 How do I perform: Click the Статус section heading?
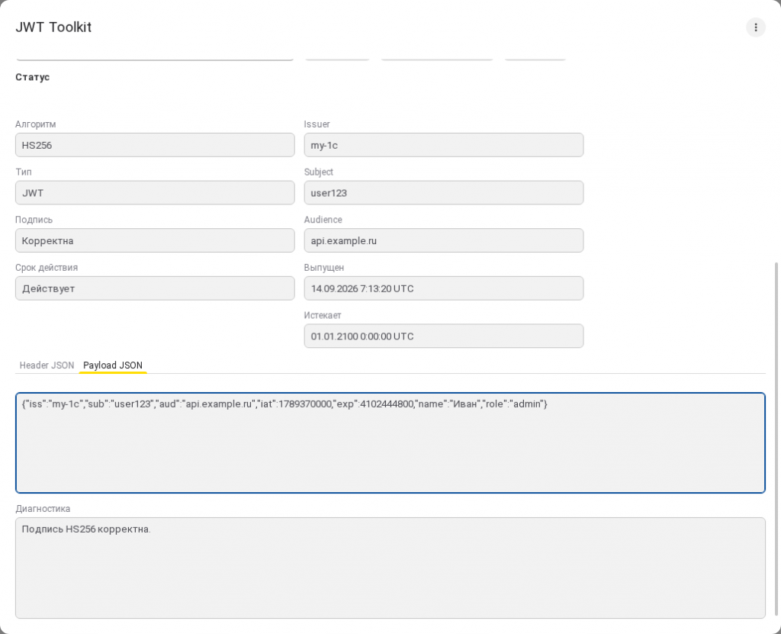tap(32, 77)
